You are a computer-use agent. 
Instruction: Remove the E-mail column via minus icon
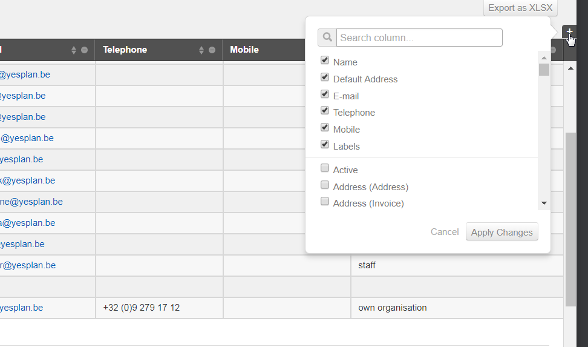84,50
